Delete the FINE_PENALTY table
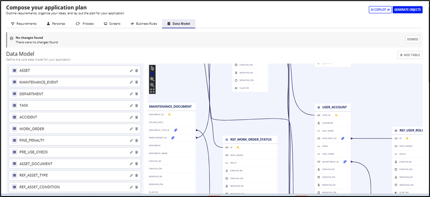The image size is (430, 197). tap(137, 140)
